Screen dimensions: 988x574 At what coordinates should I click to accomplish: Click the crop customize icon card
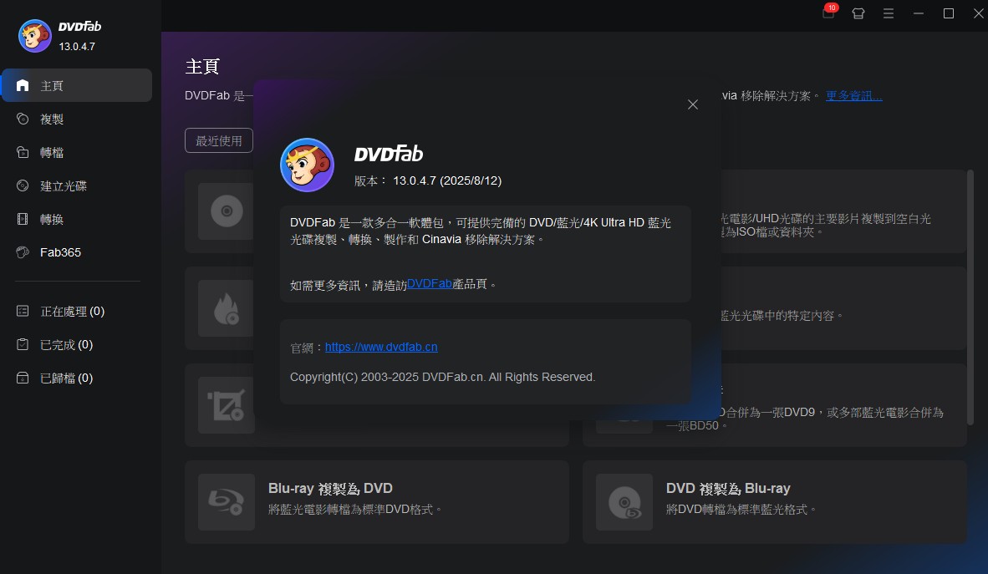[x=227, y=405]
